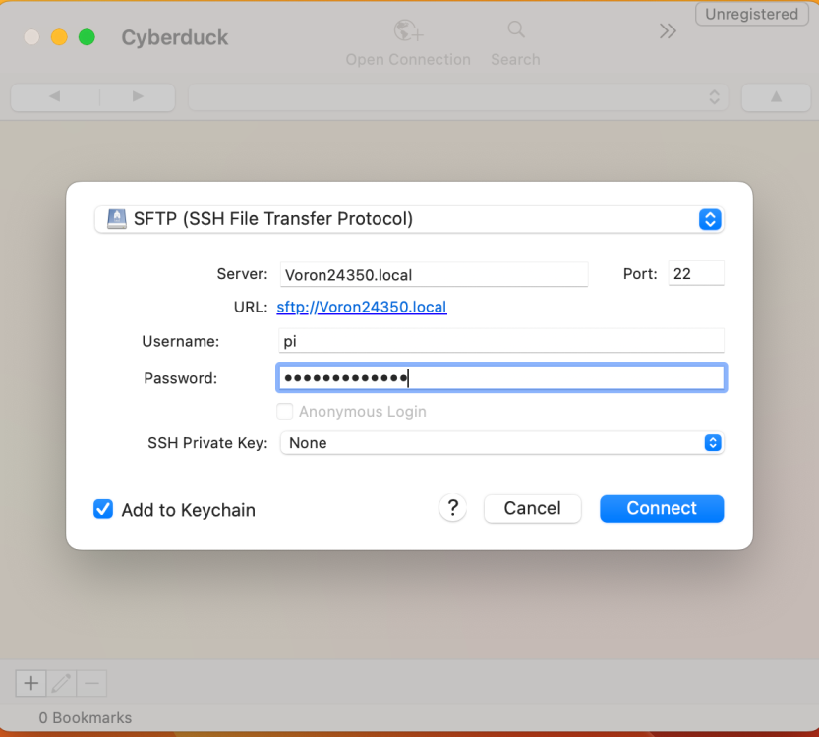Add a new bookmark with plus button
The height and width of the screenshot is (737, 819).
pos(30,683)
